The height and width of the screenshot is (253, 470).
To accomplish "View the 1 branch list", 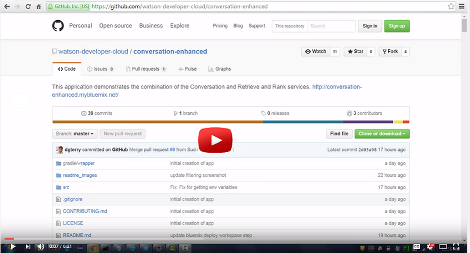I will [185, 113].
